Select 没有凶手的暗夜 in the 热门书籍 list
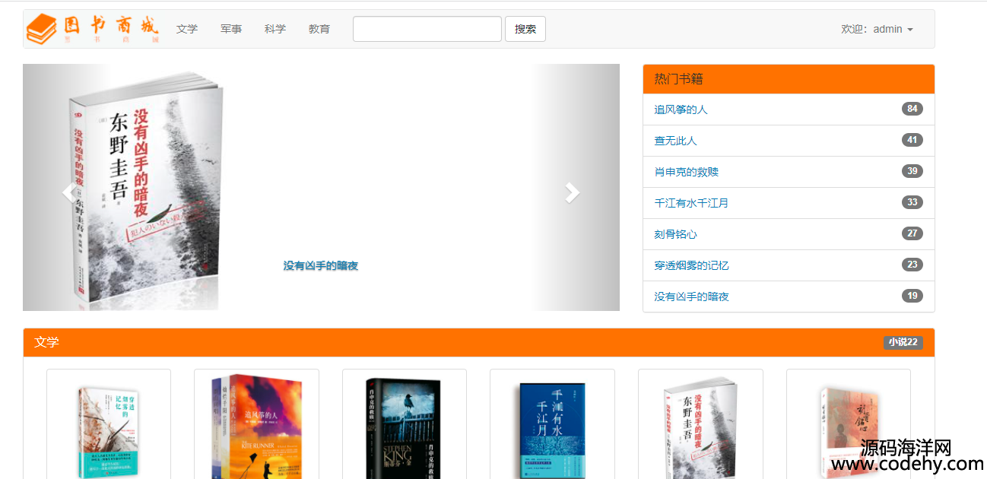 [691, 297]
